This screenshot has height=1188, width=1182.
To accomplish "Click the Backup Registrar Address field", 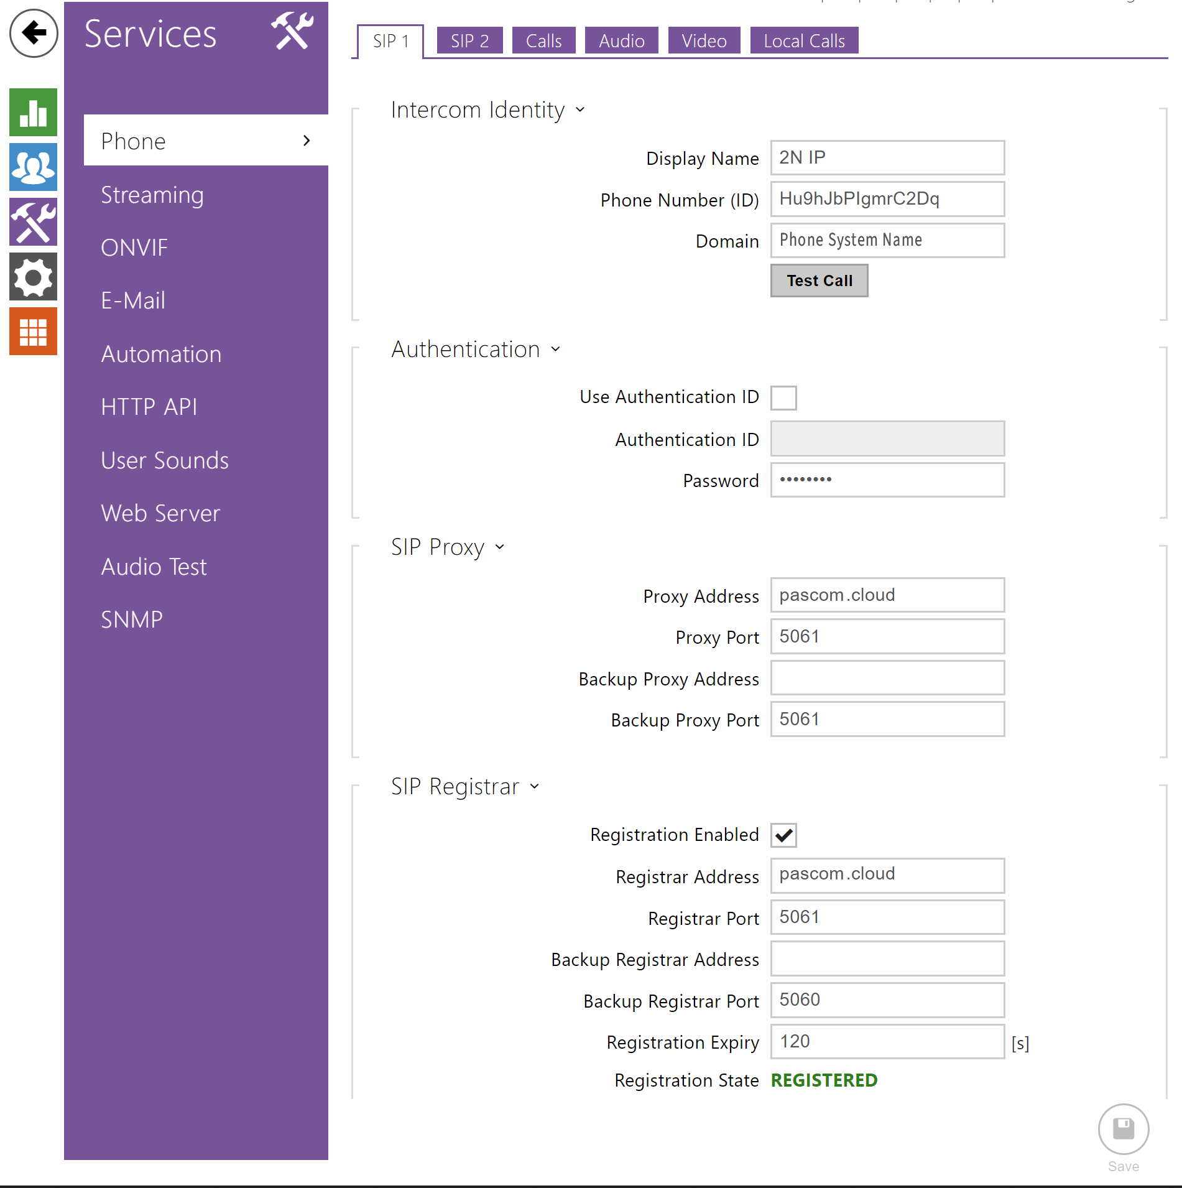I will (887, 958).
